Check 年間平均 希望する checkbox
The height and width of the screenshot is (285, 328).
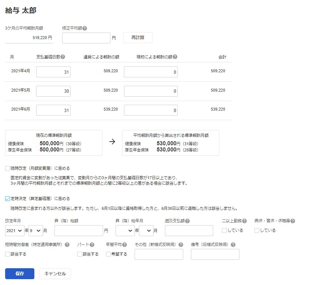click(108, 254)
